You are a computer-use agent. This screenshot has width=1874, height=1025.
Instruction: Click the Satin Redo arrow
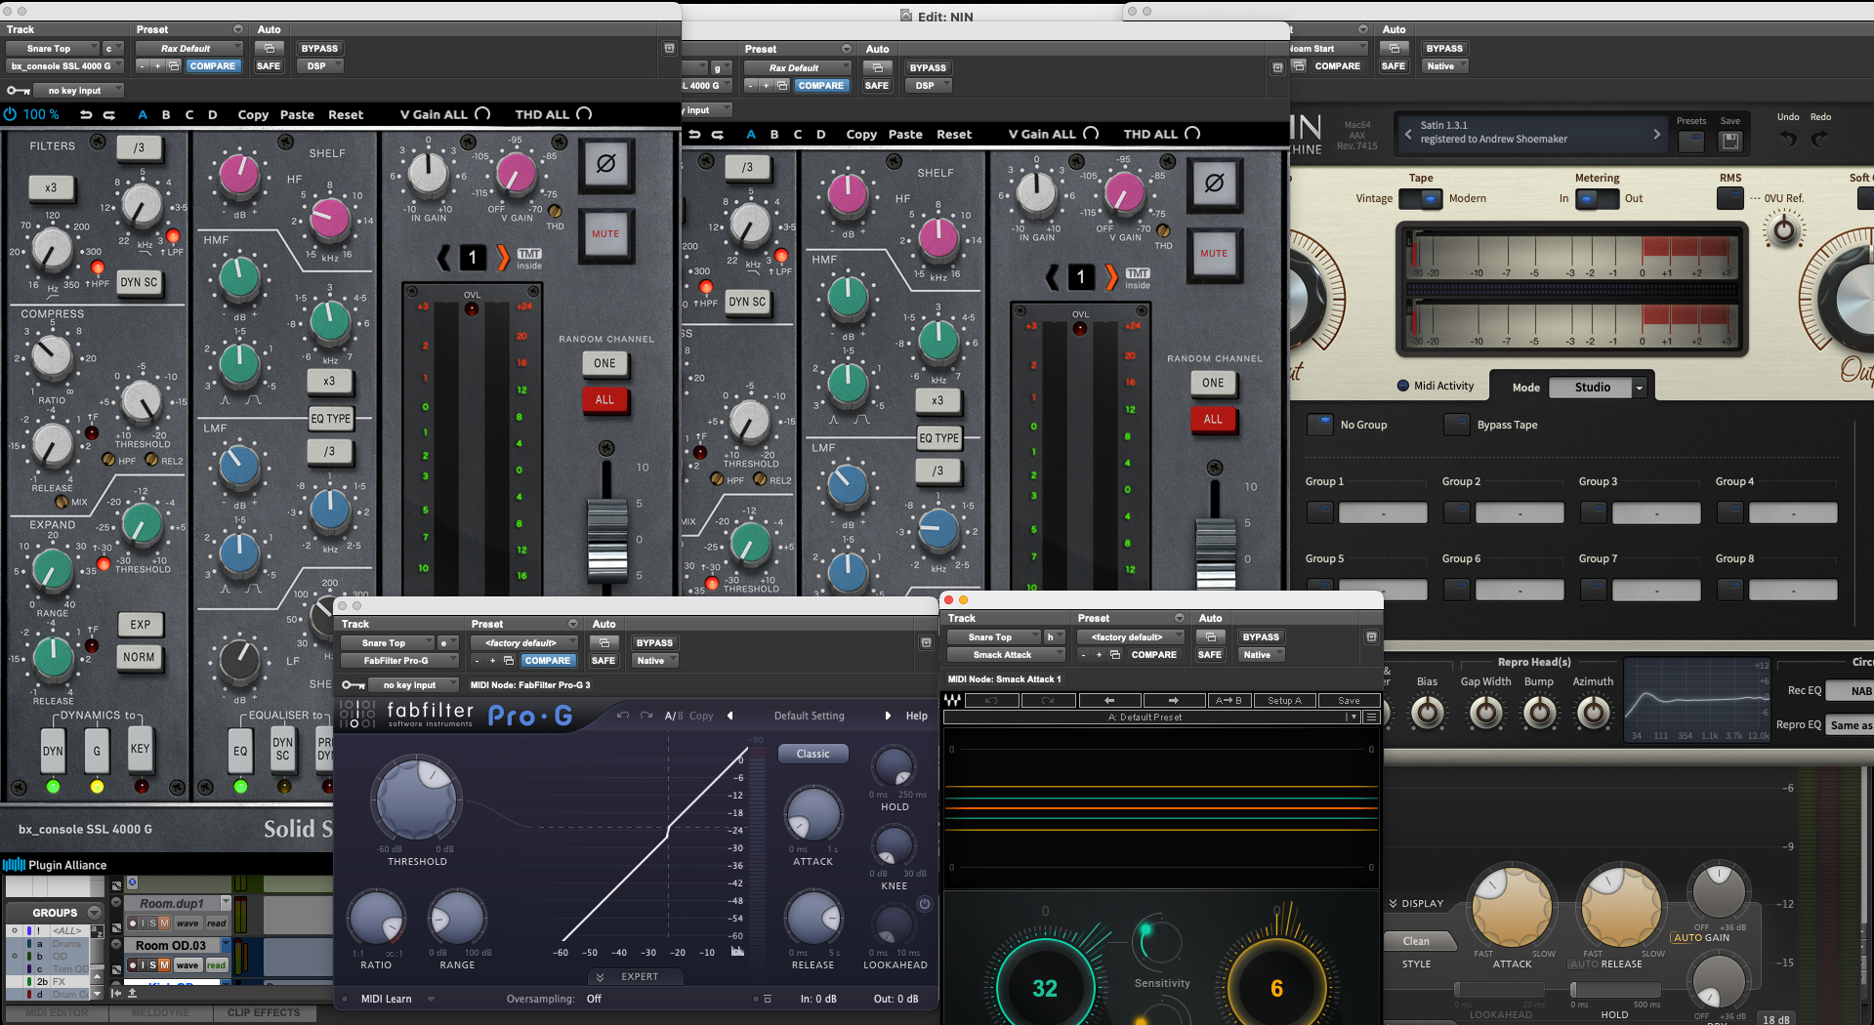(1819, 138)
